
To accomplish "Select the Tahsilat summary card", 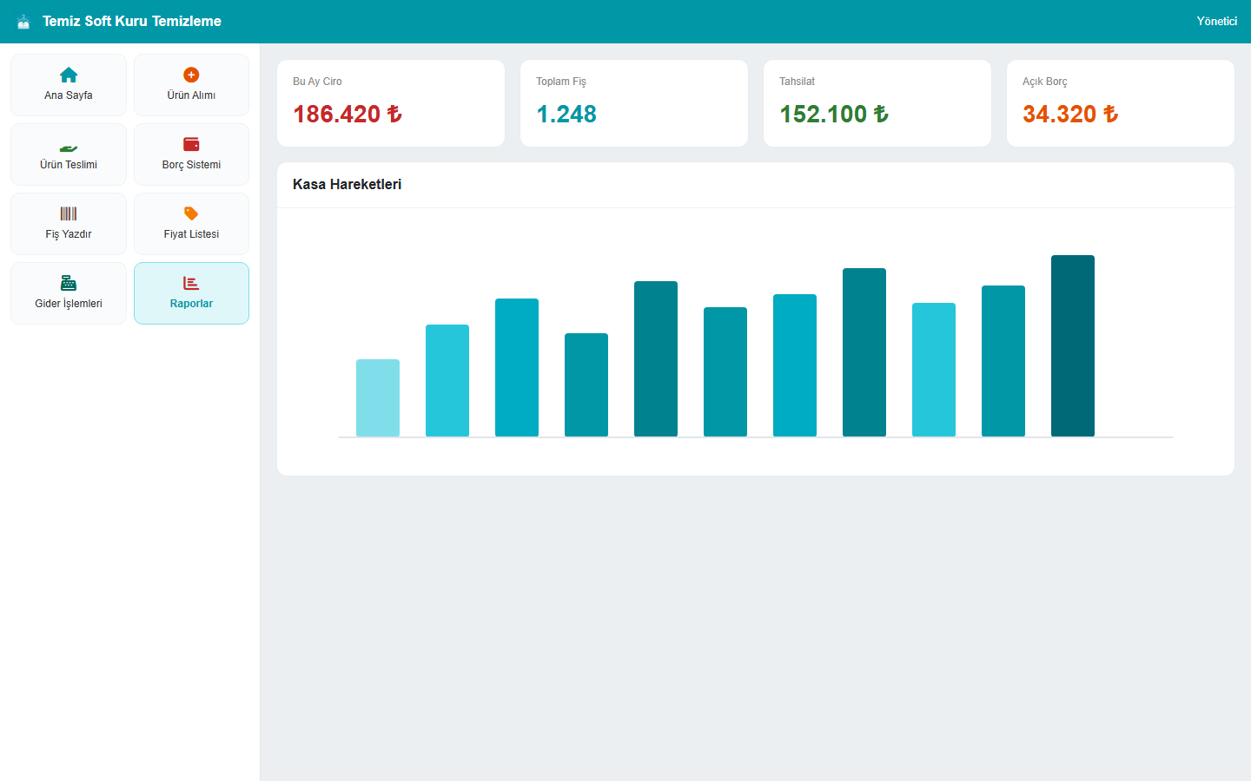I will click(x=877, y=103).
